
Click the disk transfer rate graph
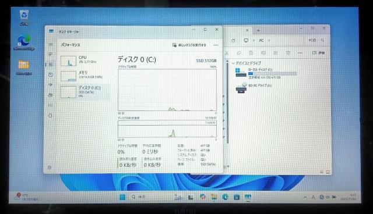click(167, 129)
